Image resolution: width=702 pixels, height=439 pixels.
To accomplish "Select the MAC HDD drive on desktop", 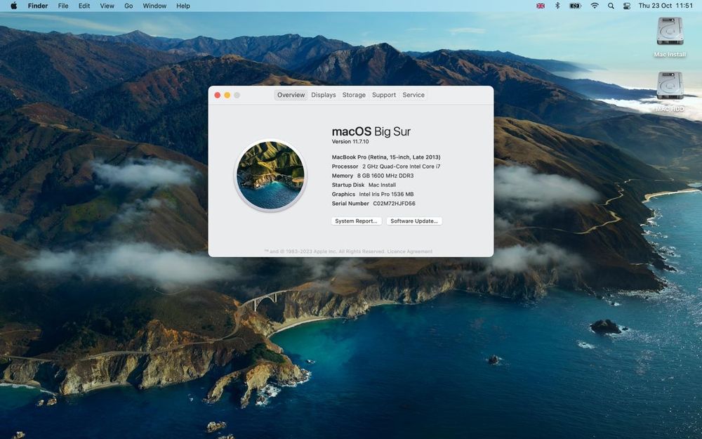I will click(x=670, y=86).
